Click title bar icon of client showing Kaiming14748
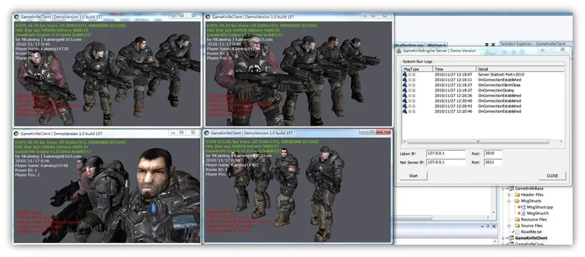 click(16, 134)
